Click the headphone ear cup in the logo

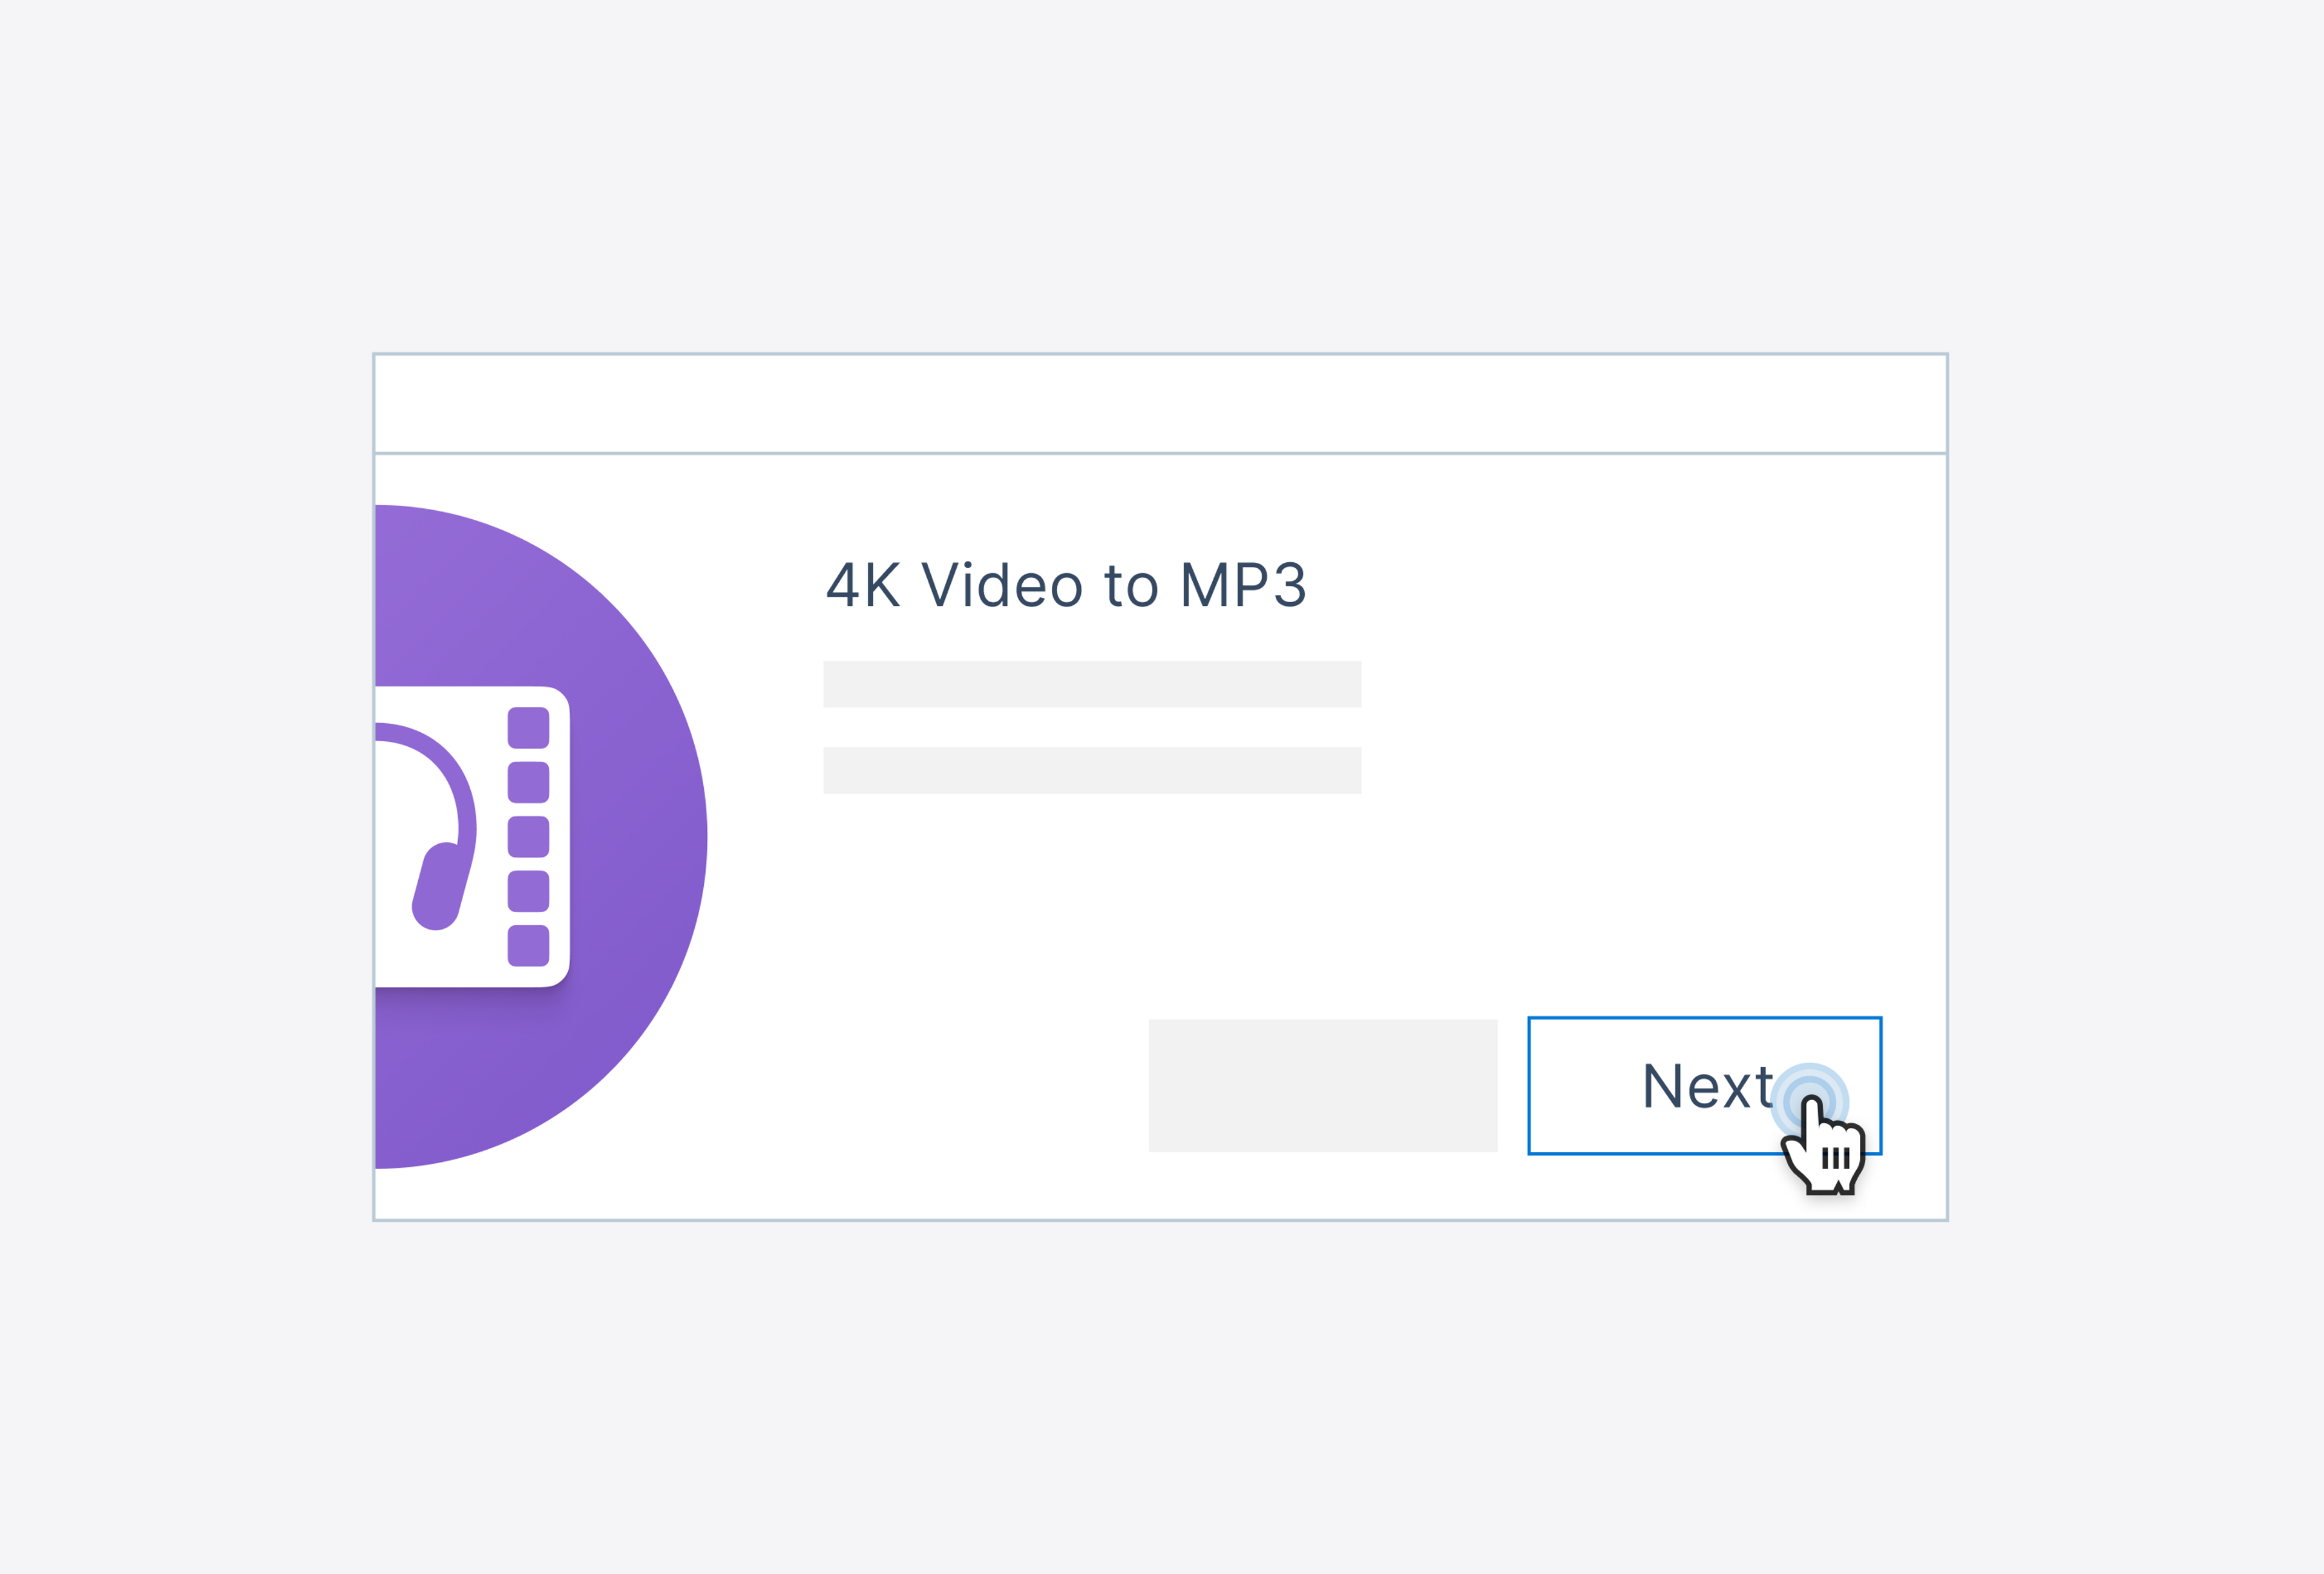pos(436,888)
